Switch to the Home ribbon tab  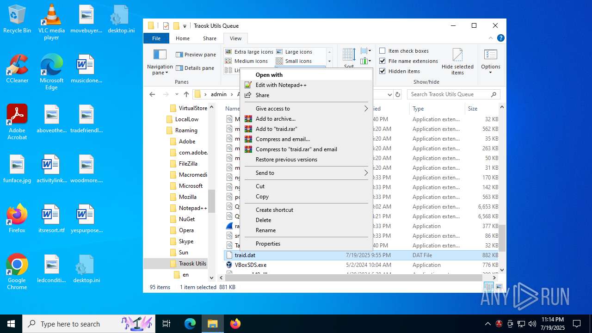coord(183,38)
